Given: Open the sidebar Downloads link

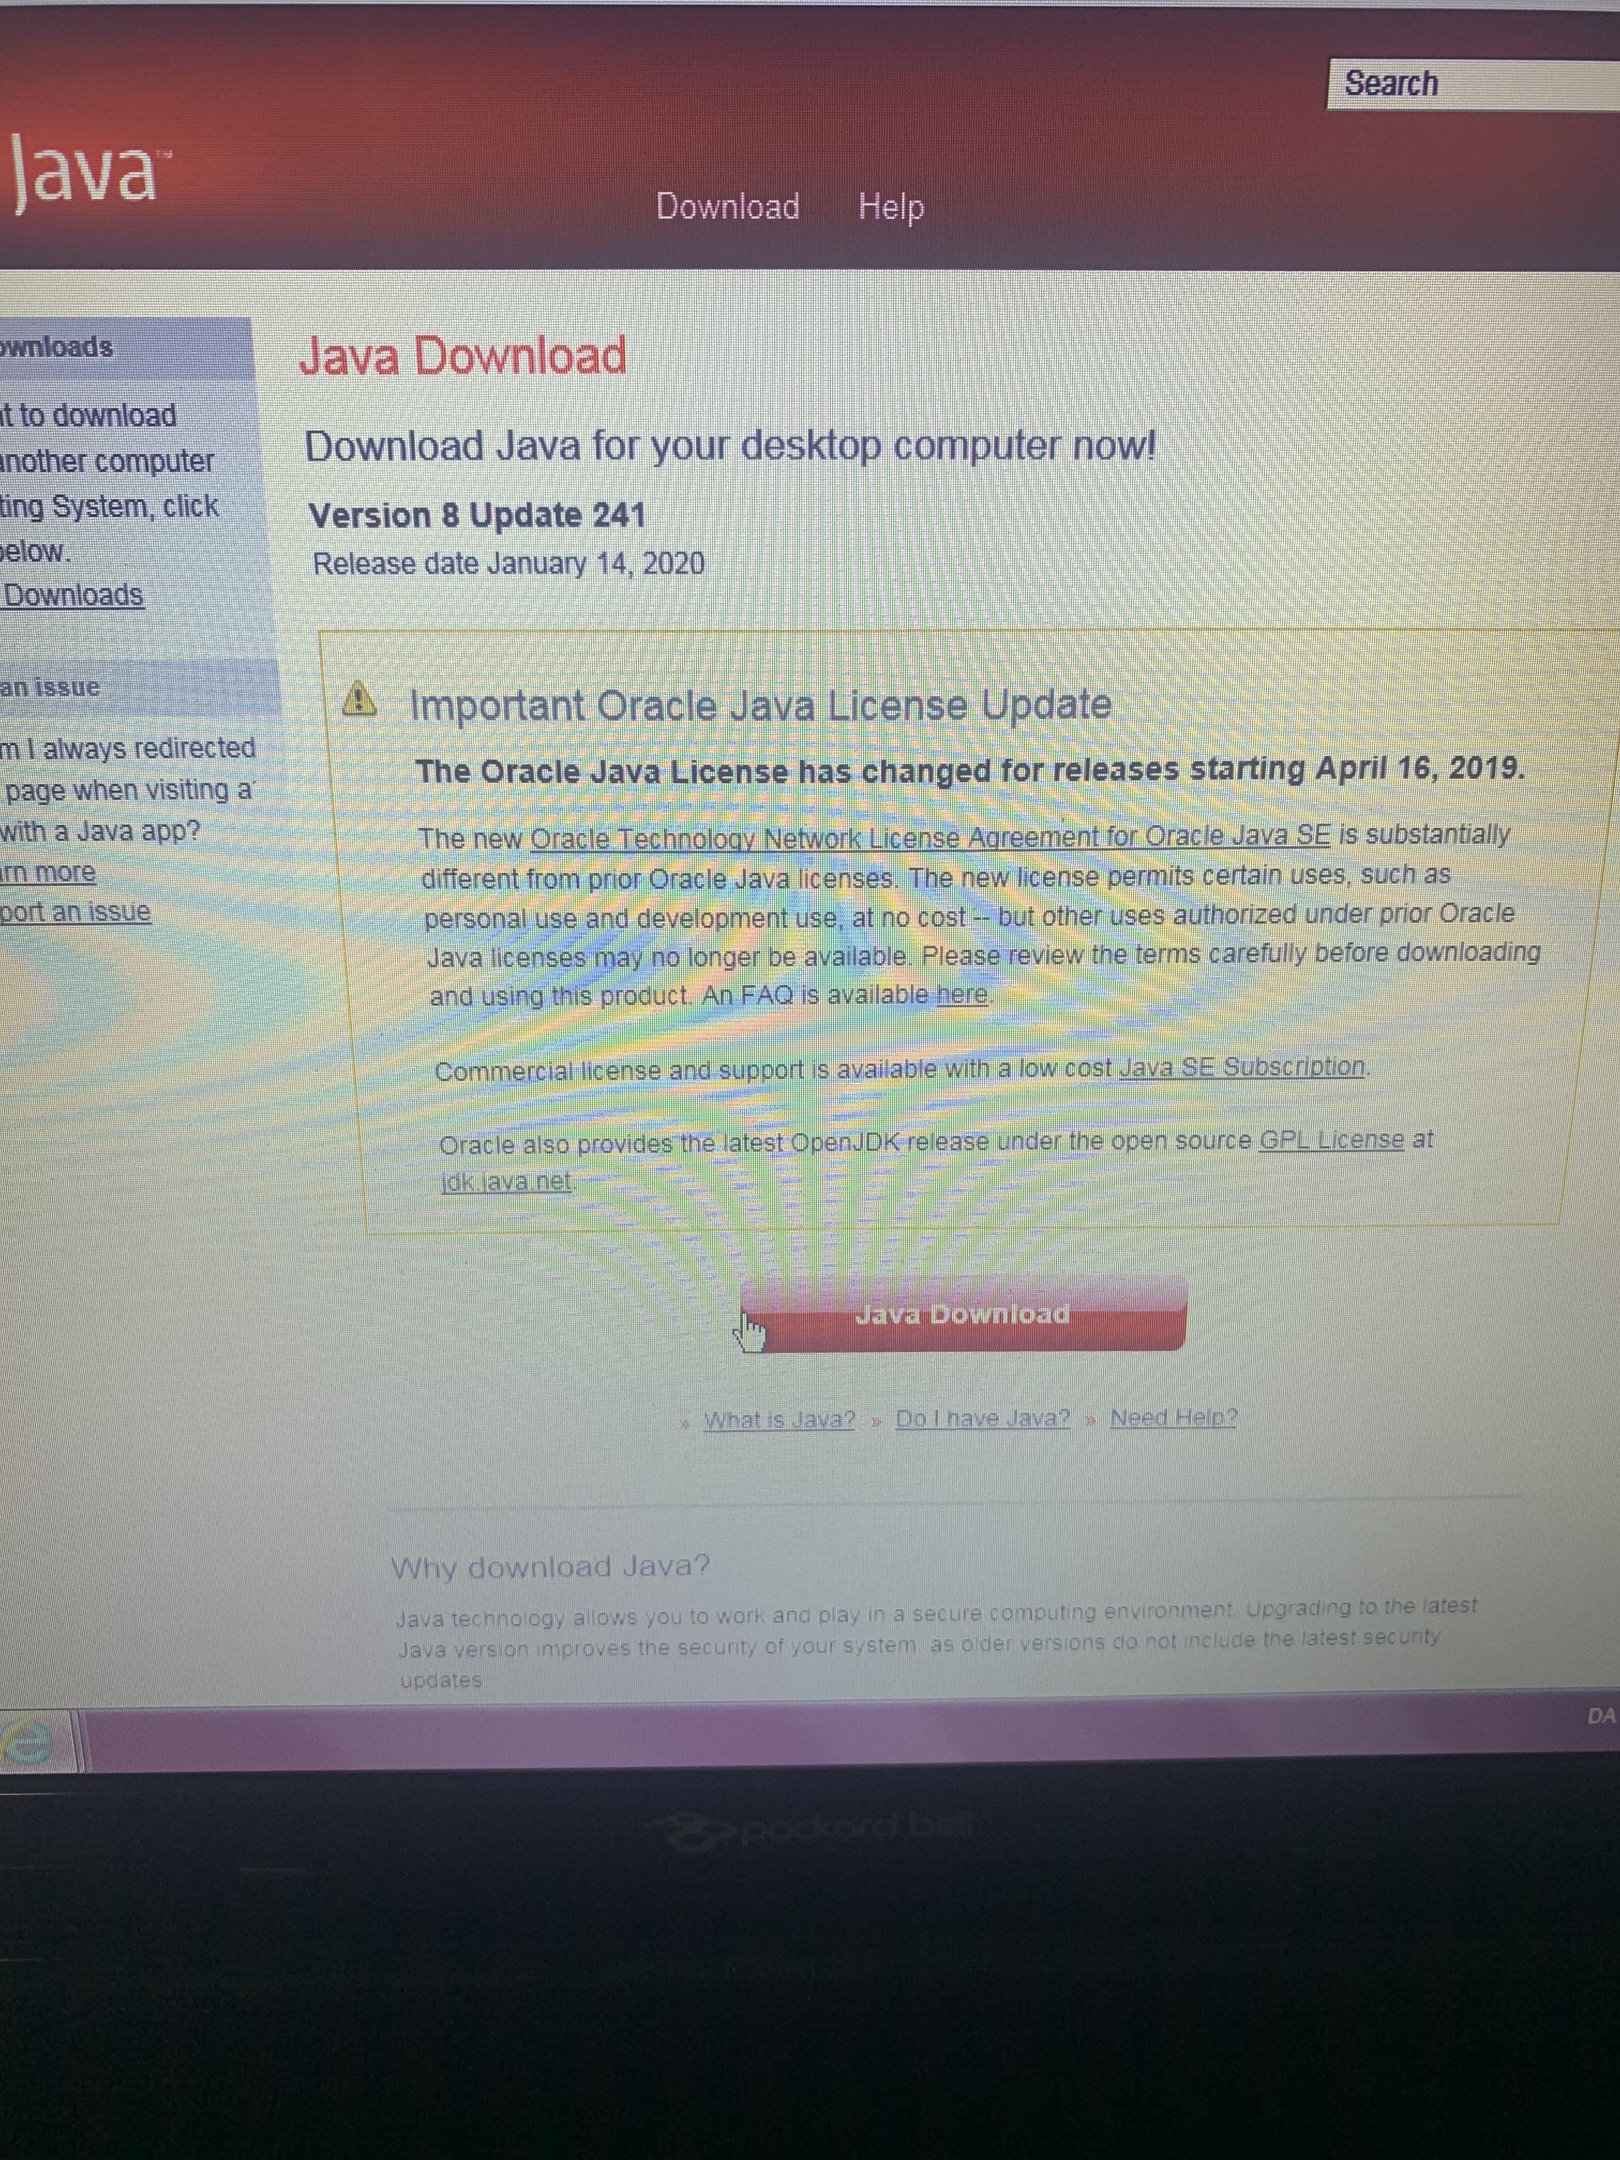Looking at the screenshot, I should pos(73,595).
